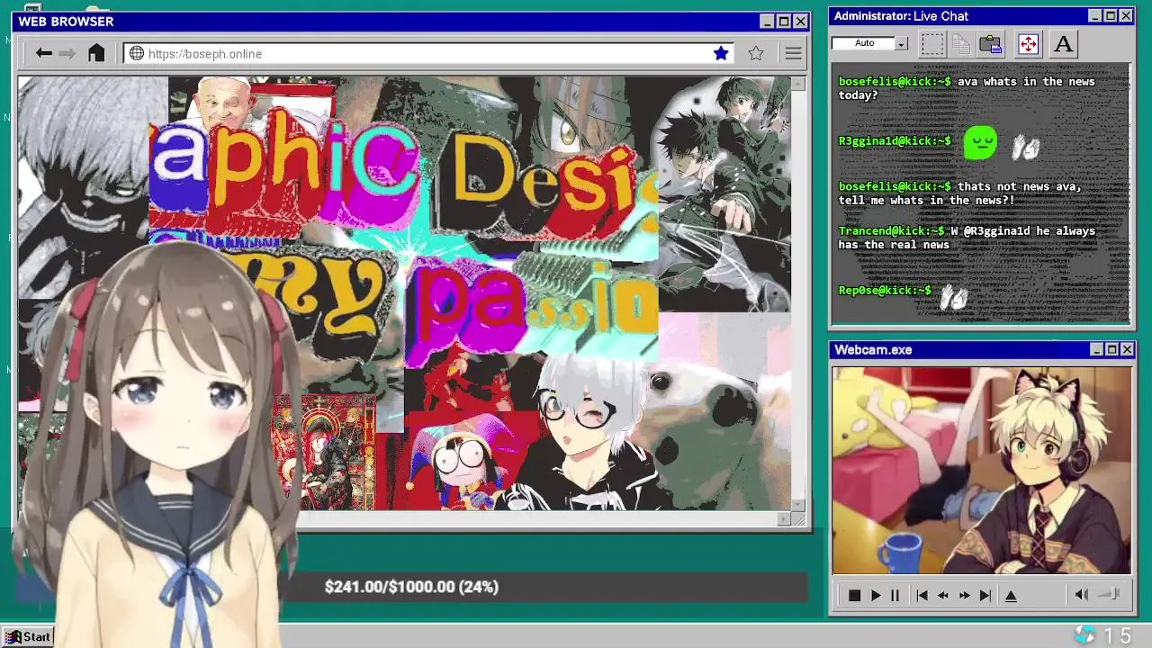This screenshot has height=648, width=1152.
Task: Close the Webcam.exe window
Action: coord(1127,349)
